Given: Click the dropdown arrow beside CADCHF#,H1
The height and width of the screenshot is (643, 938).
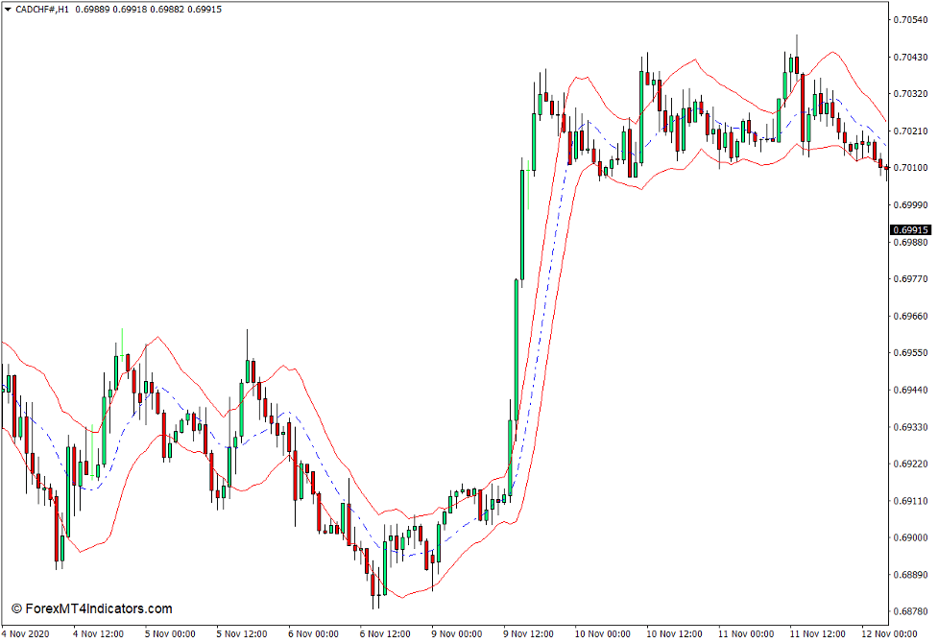Looking at the screenshot, I should (8, 10).
